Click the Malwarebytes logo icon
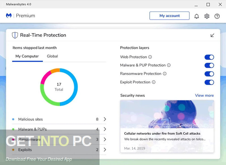 pos(9,15)
